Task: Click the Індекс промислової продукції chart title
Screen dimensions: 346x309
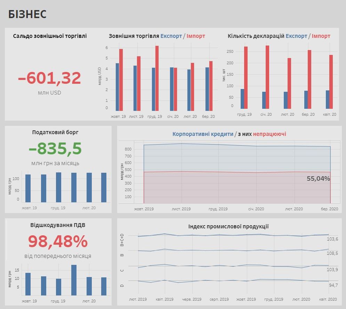Action: [x=228, y=227]
